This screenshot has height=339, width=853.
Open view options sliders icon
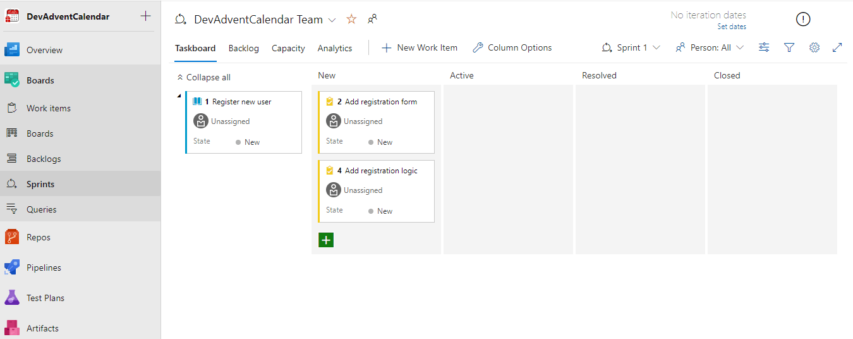pyautogui.click(x=764, y=47)
